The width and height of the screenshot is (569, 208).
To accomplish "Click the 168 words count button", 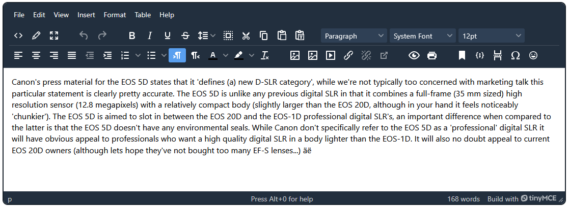I will (464, 199).
